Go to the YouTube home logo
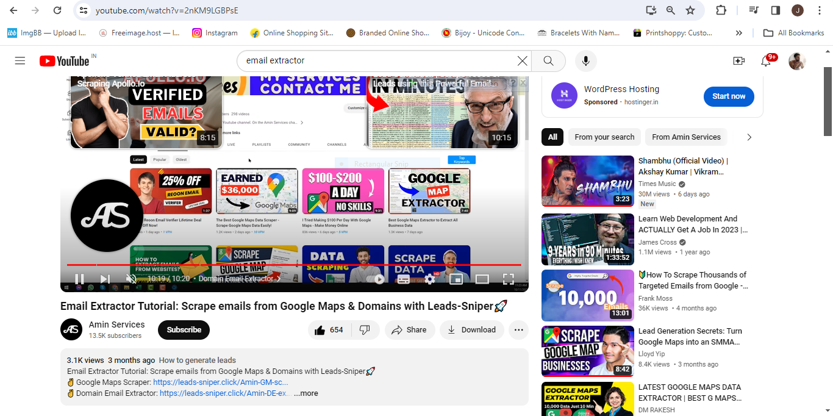 65,60
